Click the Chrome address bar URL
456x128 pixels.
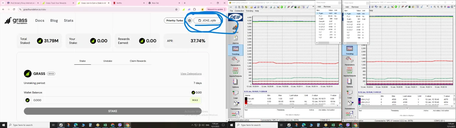pos(35,10)
